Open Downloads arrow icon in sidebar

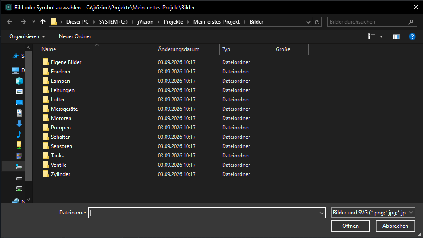tap(19, 124)
